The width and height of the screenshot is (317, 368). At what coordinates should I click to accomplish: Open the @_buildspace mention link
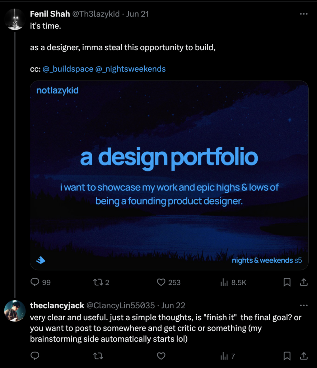click(x=68, y=69)
